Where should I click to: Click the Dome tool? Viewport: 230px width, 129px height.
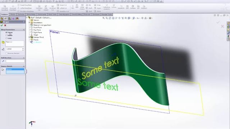(x=97, y=8)
